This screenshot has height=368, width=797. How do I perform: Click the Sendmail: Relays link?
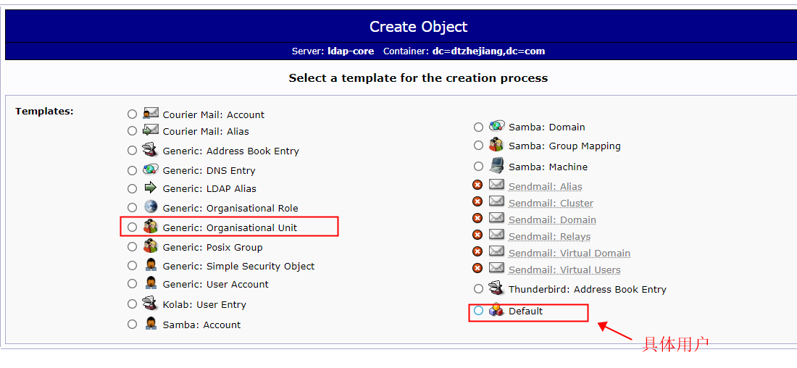click(549, 237)
